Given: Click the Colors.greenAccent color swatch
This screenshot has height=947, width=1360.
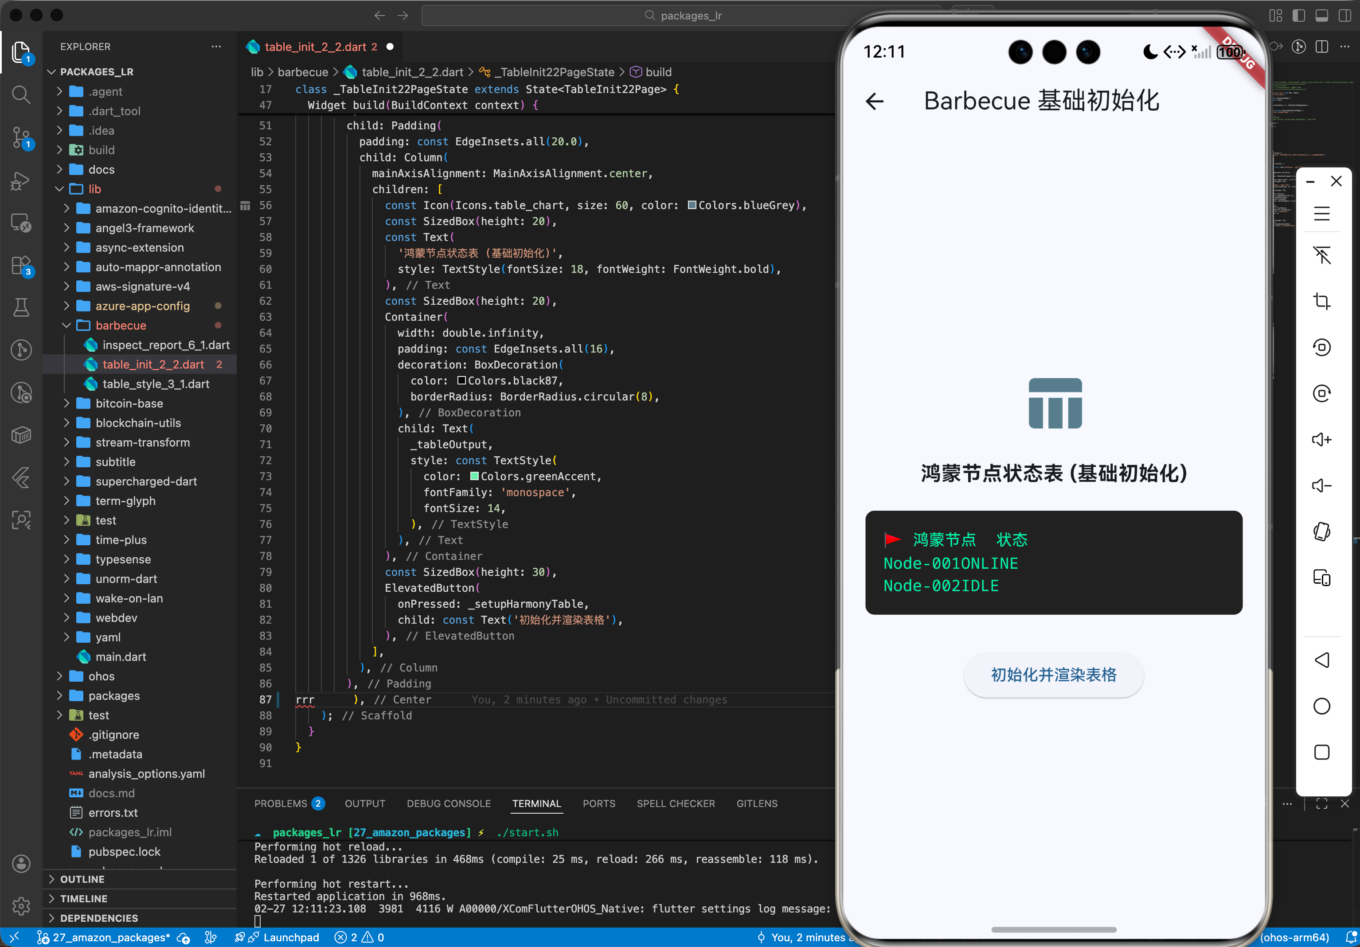Looking at the screenshot, I should click(474, 477).
